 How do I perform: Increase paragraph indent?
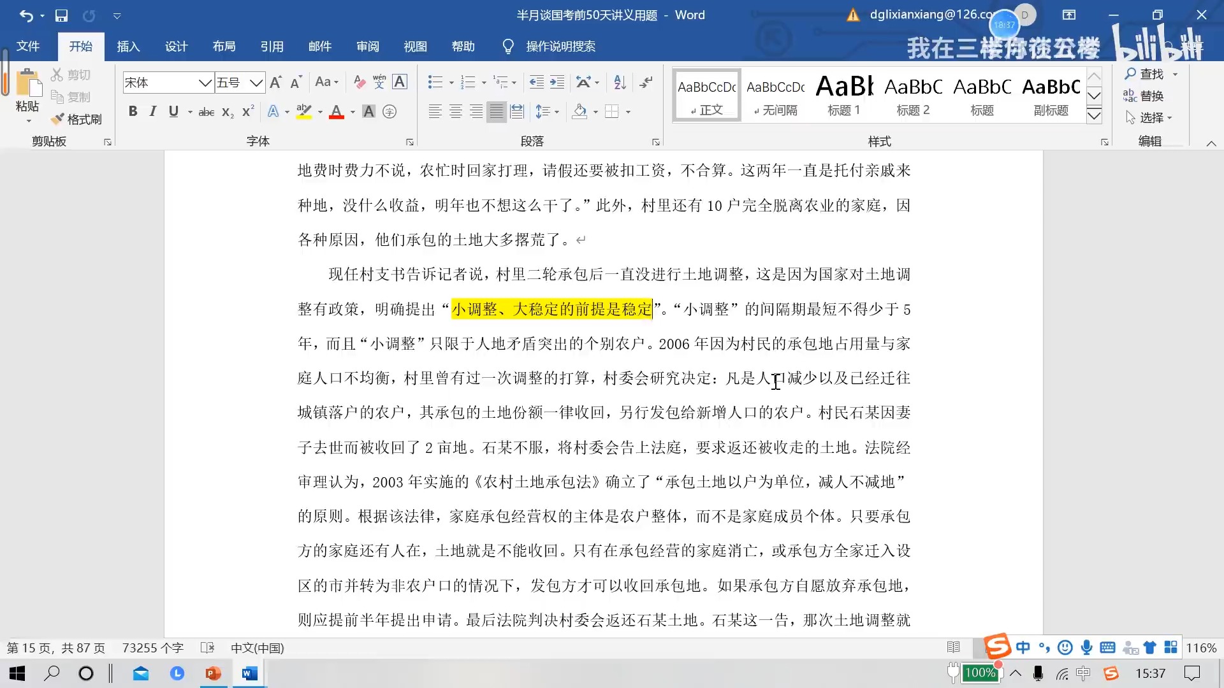pyautogui.click(x=557, y=82)
